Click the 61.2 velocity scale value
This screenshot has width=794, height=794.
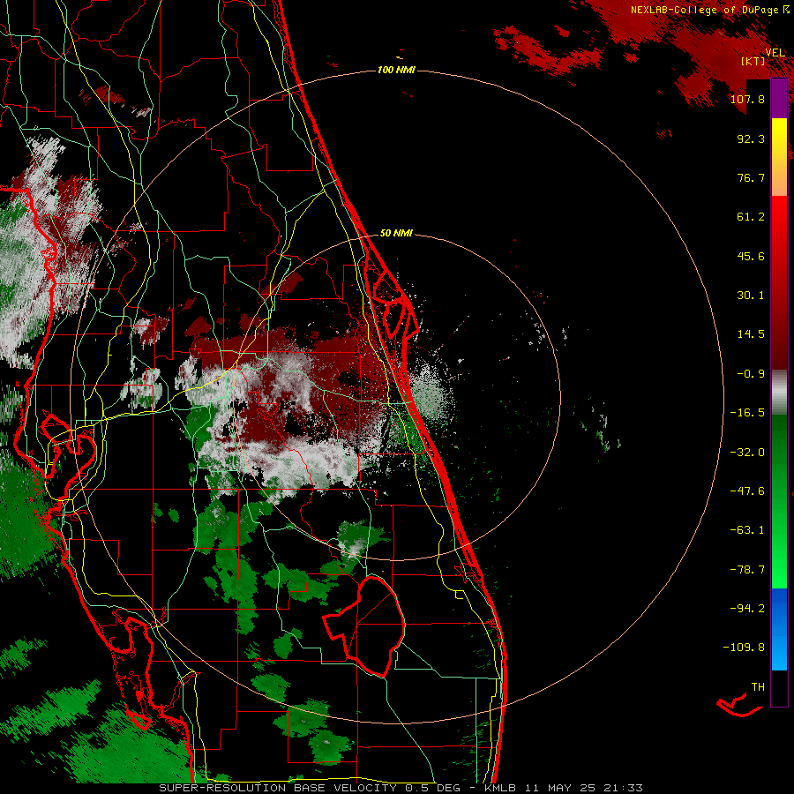click(x=751, y=217)
